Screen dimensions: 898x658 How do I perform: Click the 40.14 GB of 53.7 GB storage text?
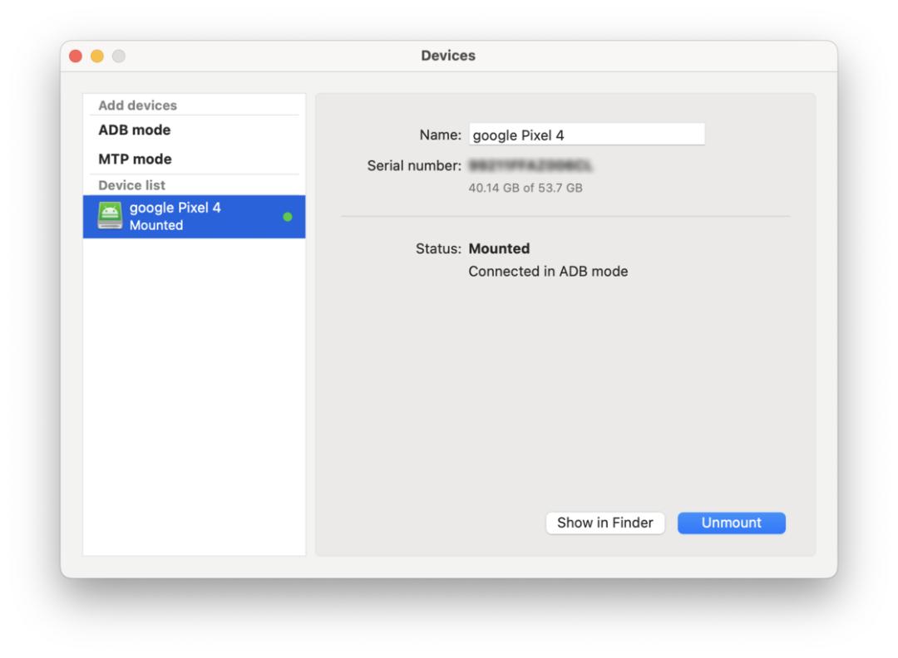coord(525,188)
